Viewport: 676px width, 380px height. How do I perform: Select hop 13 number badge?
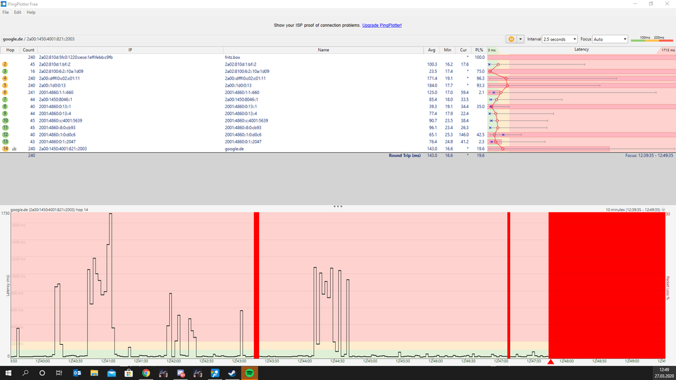[x=5, y=142]
